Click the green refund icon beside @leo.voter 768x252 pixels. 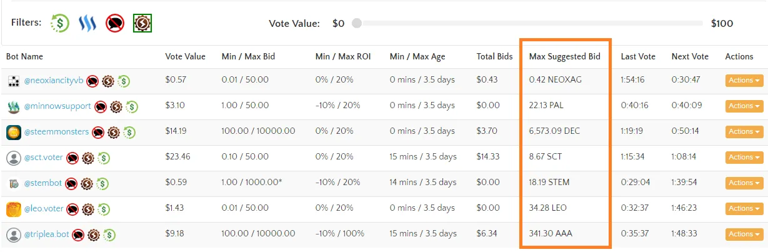pyautogui.click(x=104, y=209)
